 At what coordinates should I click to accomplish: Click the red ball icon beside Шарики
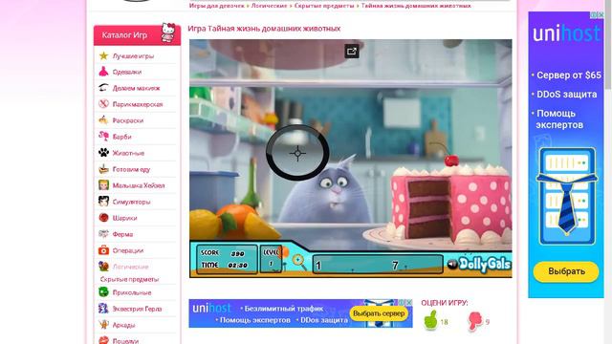tap(103, 218)
